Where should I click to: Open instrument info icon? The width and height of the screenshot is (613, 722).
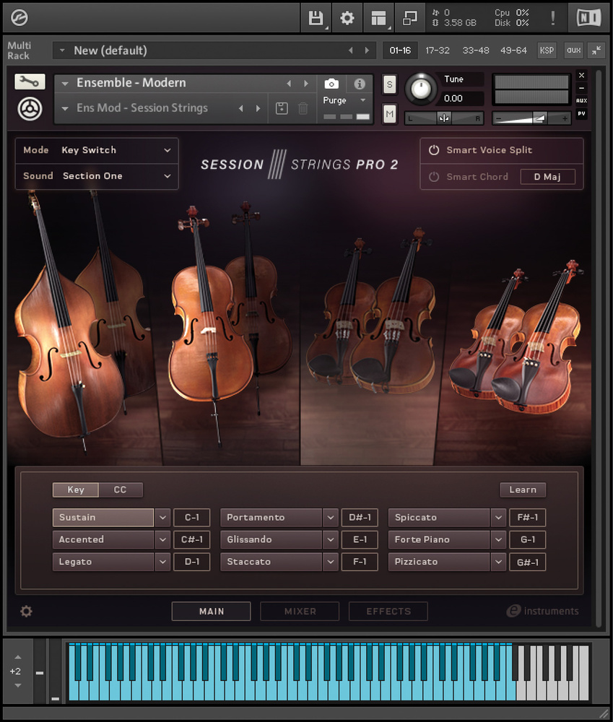[x=360, y=84]
